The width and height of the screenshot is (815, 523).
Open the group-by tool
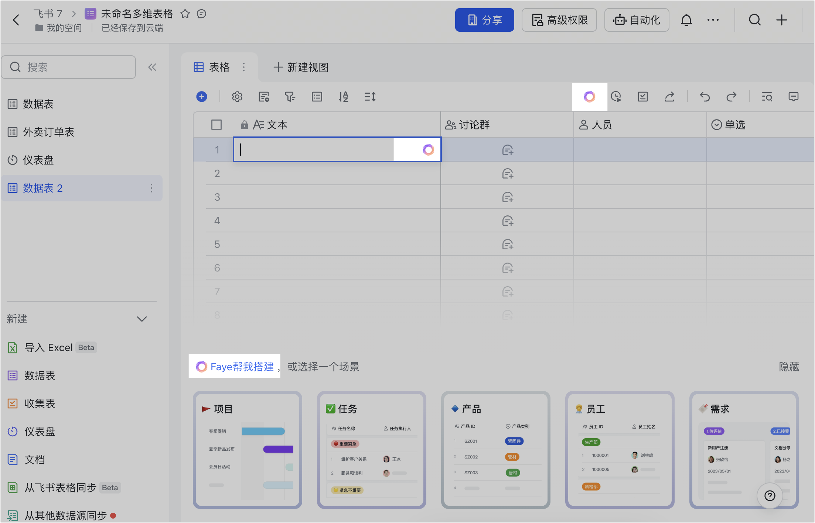tap(317, 97)
